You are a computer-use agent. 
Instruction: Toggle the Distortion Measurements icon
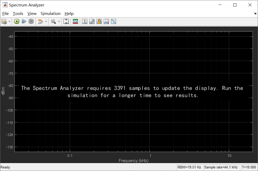tap(106, 21)
